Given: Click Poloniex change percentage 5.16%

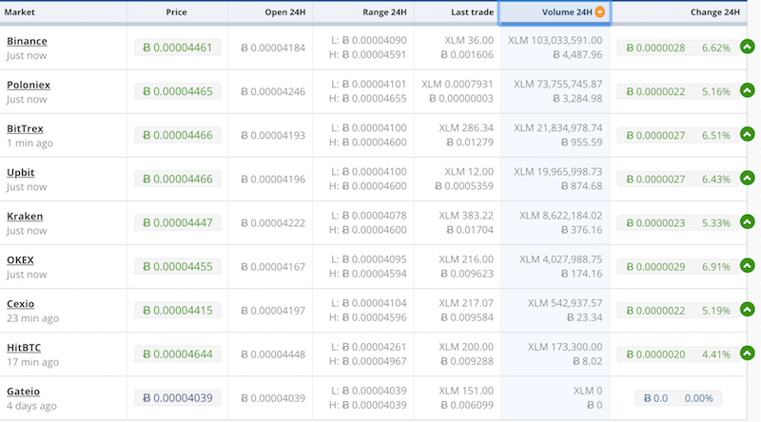Looking at the screenshot, I should click(x=716, y=91).
